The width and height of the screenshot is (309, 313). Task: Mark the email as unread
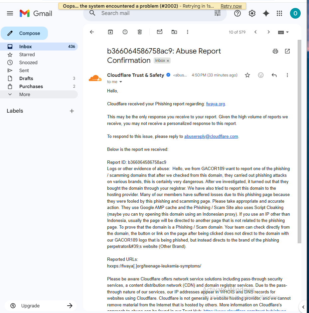point(160,32)
